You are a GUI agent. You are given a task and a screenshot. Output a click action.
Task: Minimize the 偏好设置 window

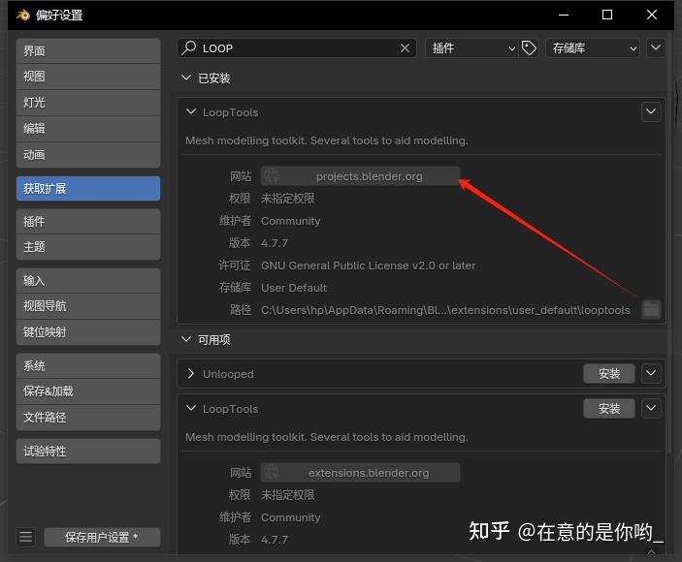(564, 15)
